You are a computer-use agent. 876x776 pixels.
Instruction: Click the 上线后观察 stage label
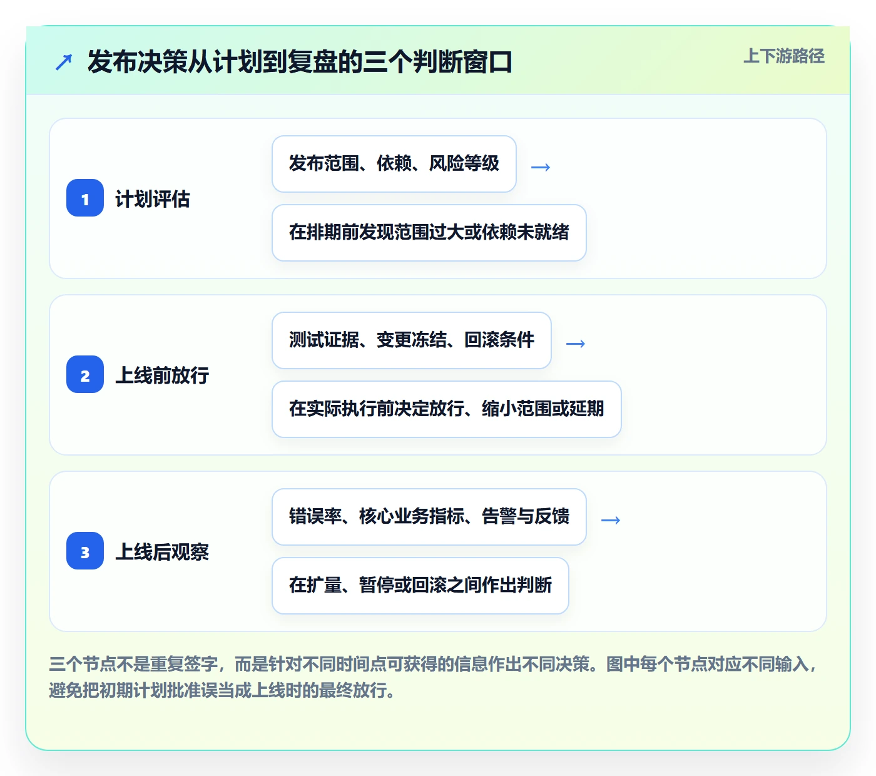click(x=162, y=552)
